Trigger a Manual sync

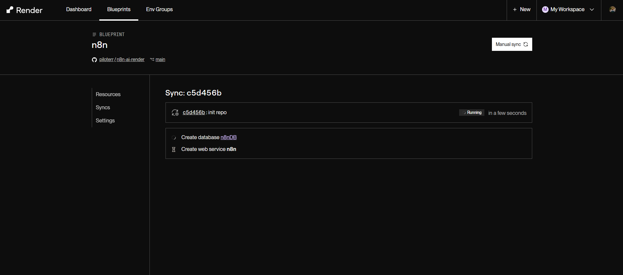click(x=512, y=44)
